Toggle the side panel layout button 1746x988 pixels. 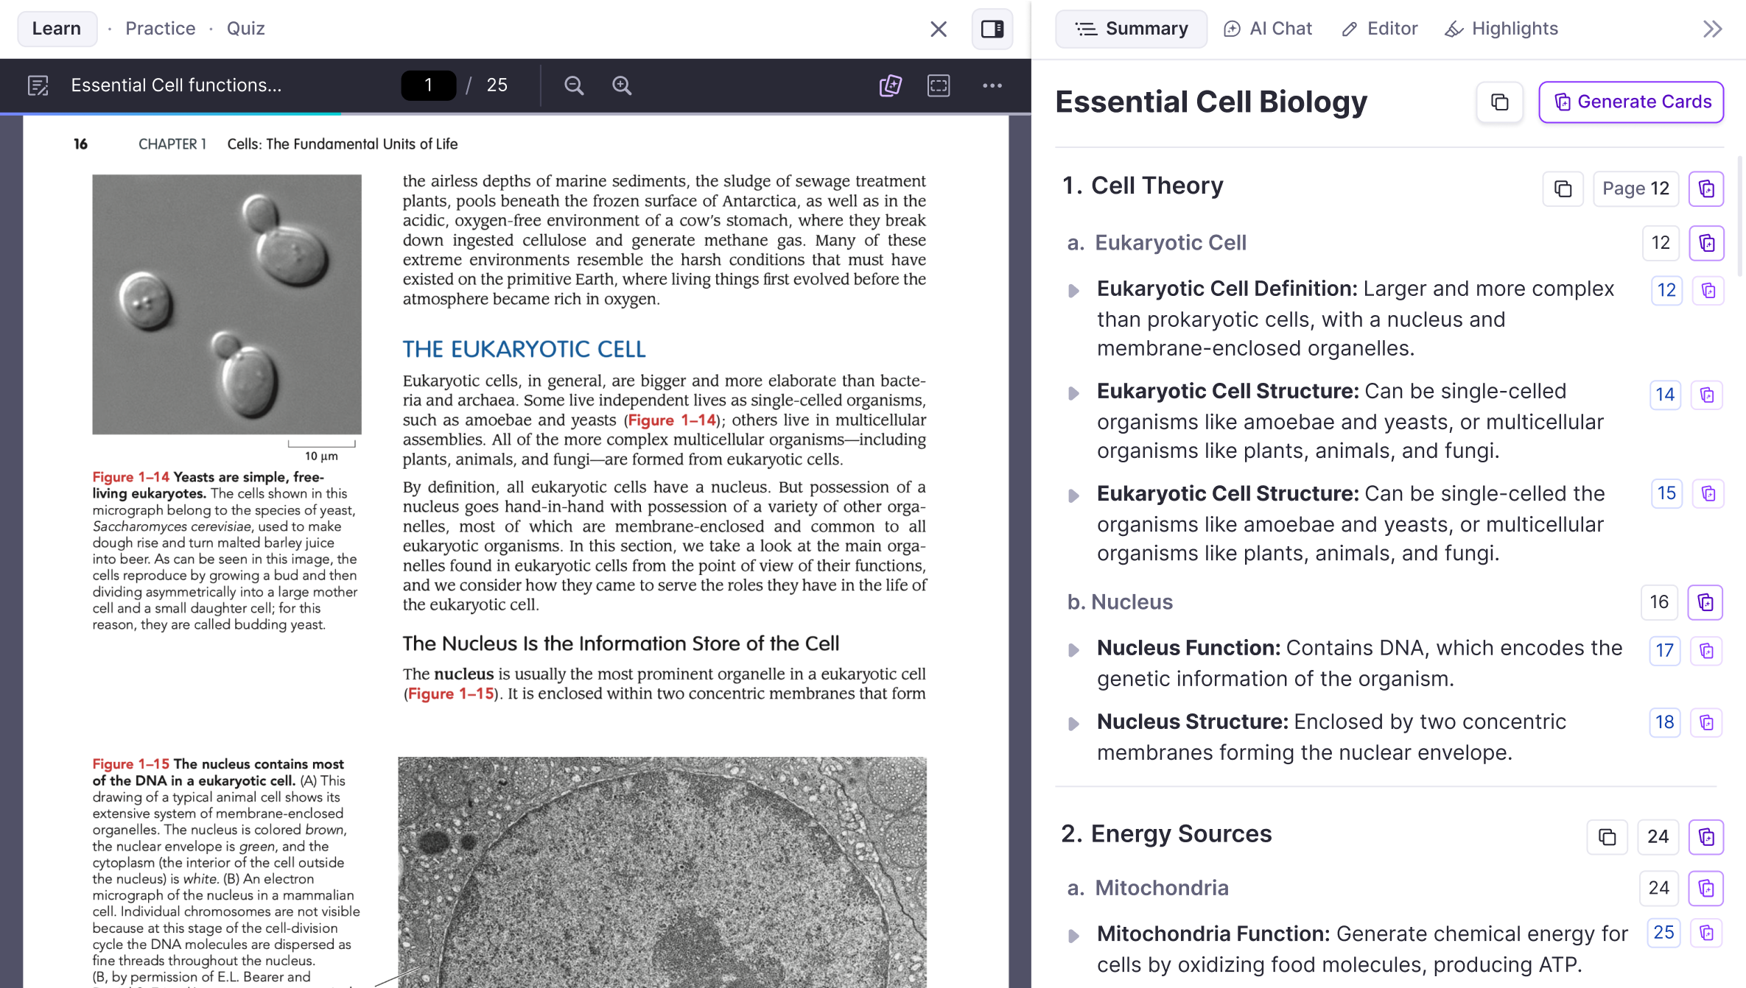tap(992, 29)
